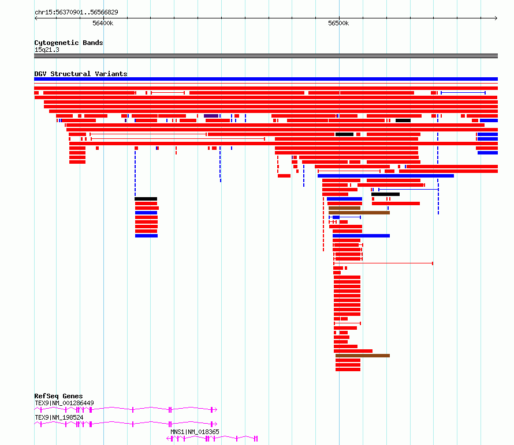The height and width of the screenshot is (445, 514).
Task: Click the Cytogenetic Bands track title
Action: coord(69,43)
